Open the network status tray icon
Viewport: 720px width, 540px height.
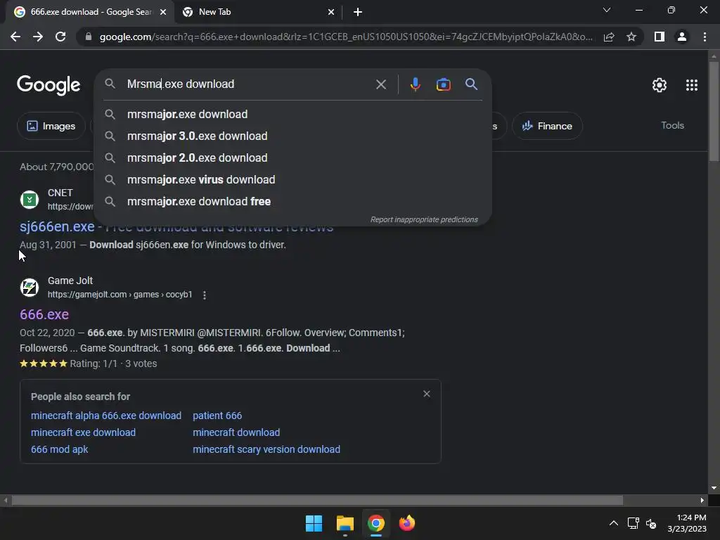(634, 523)
